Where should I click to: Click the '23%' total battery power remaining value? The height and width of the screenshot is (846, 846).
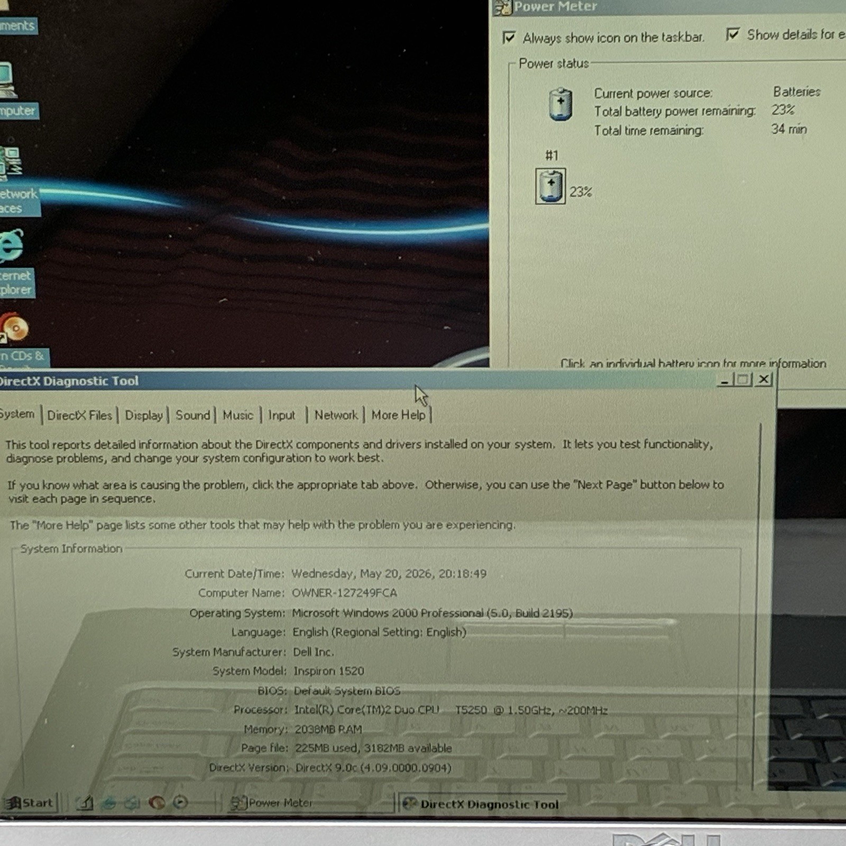(x=783, y=109)
